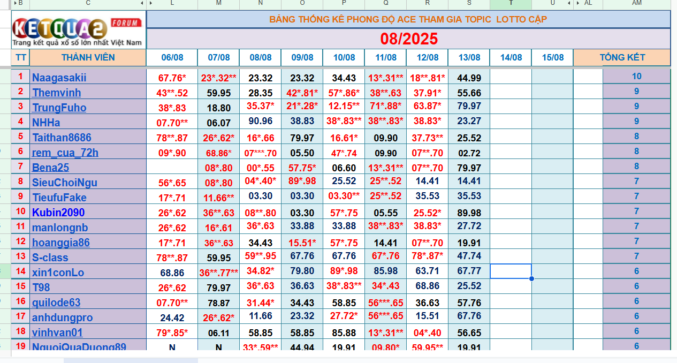This screenshot has height=363, width=677.
Task: Select SieuChoiNgu's 89*.98 cell
Action: click(x=302, y=182)
